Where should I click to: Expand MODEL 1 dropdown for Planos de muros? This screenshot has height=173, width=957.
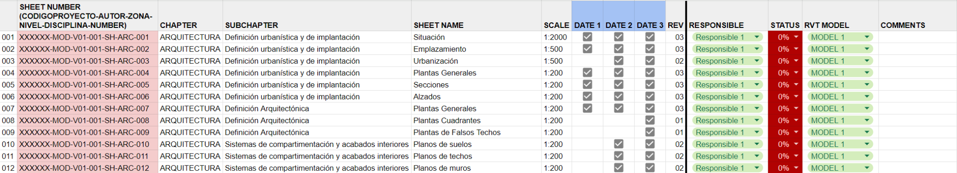click(840, 168)
